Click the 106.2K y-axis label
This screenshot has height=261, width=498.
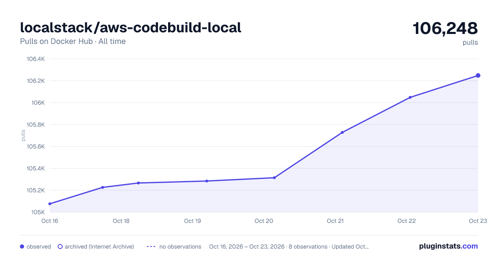36,81
